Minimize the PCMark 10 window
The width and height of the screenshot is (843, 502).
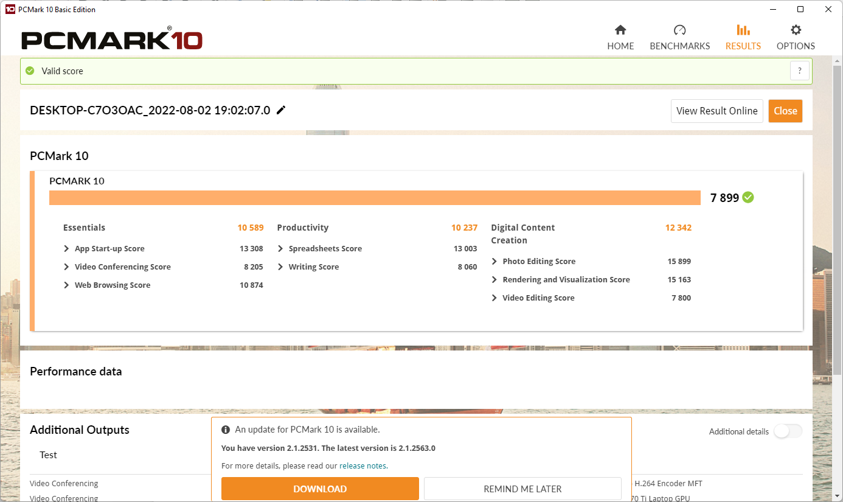click(x=772, y=9)
